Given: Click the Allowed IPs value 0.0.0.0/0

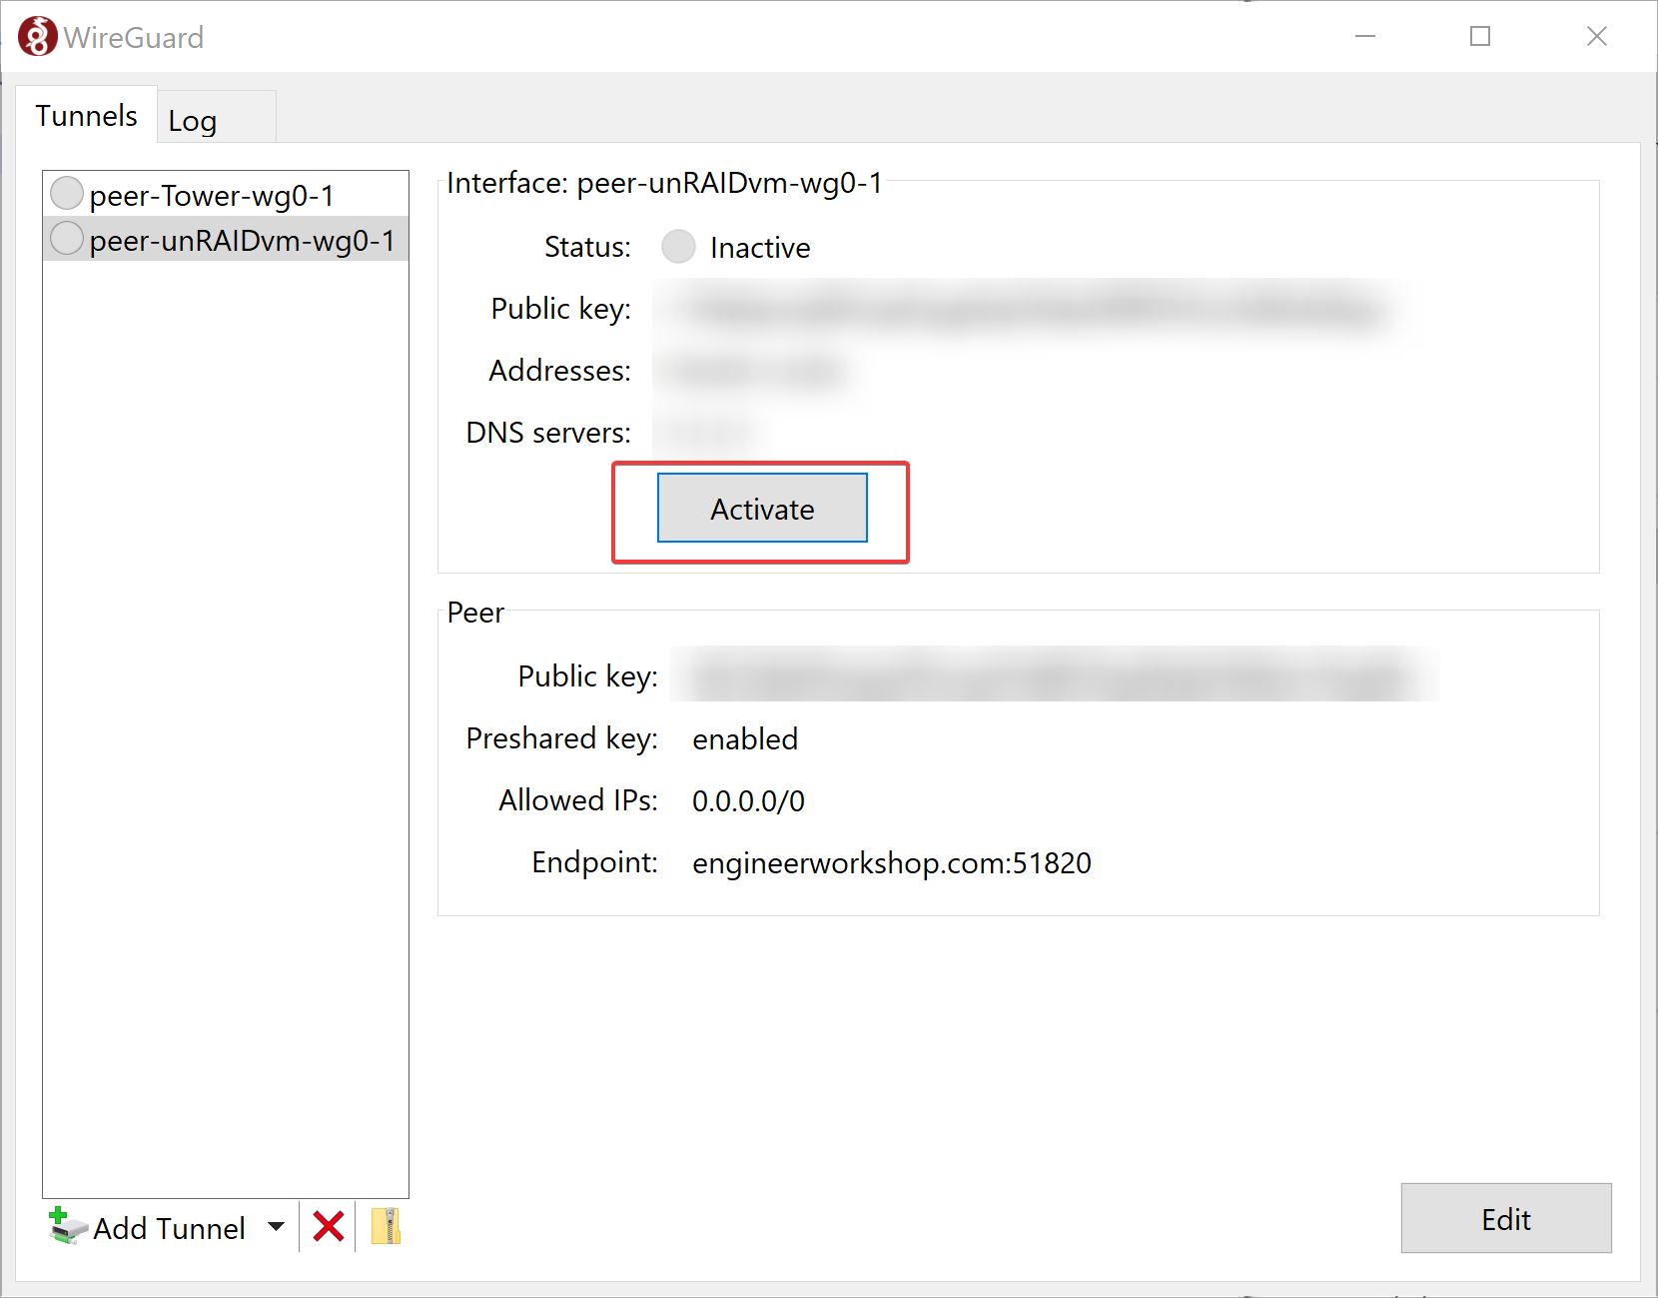Looking at the screenshot, I should tap(748, 800).
